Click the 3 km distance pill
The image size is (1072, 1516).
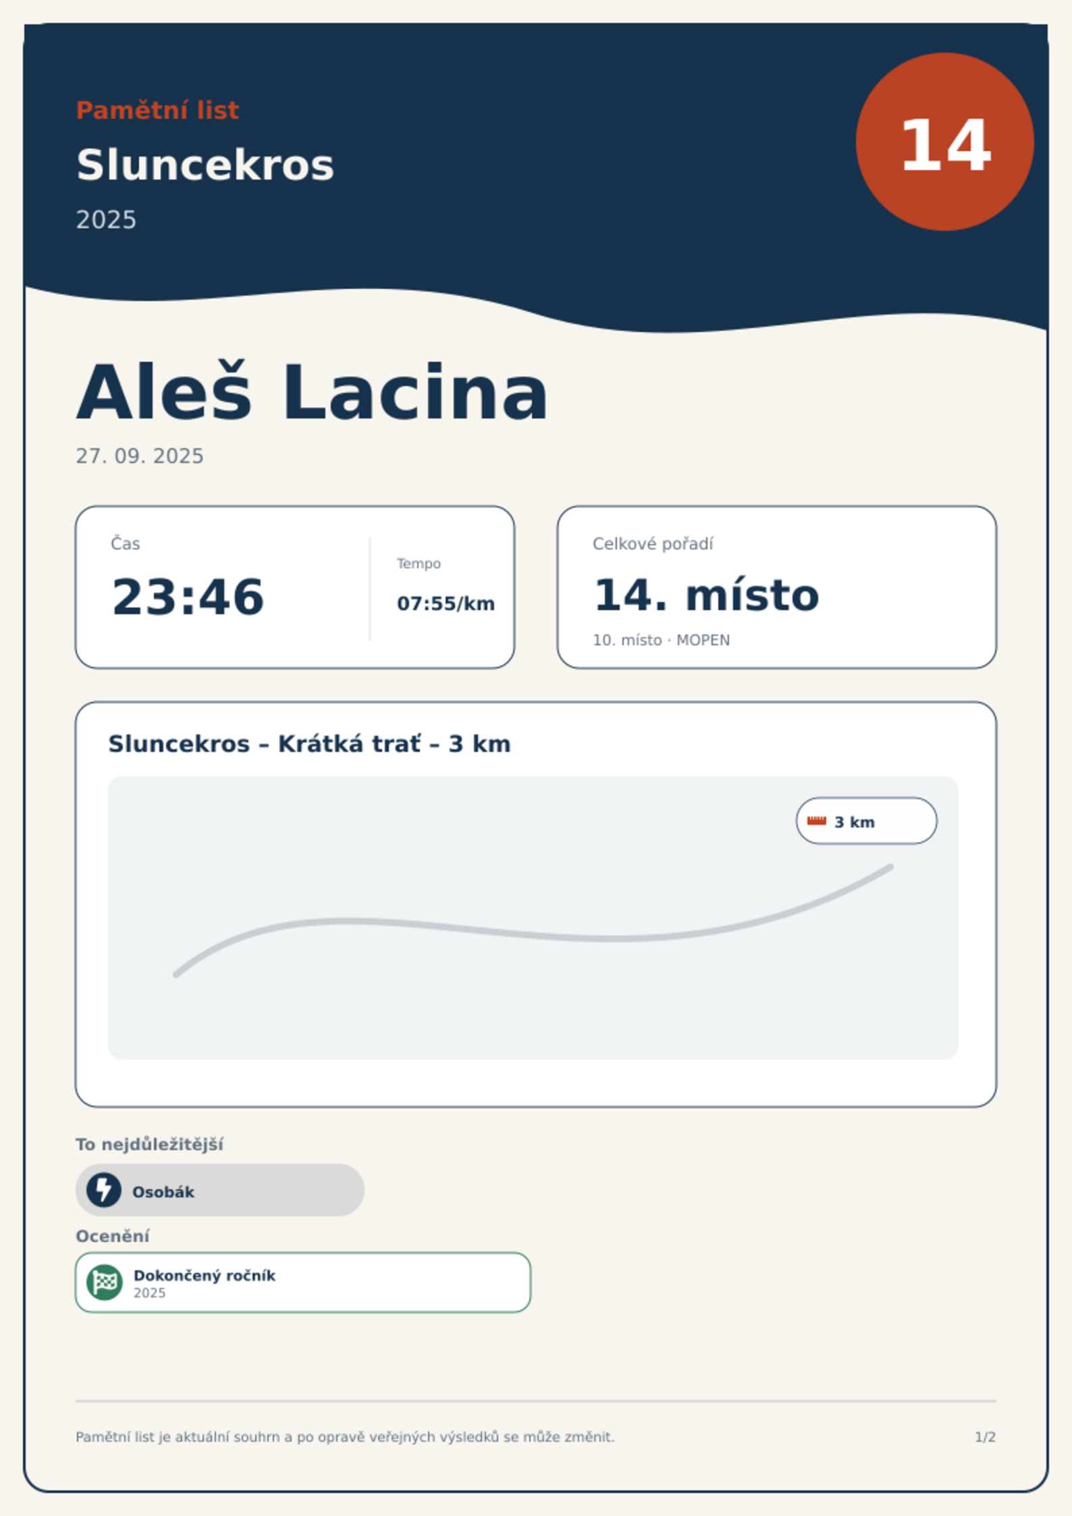click(x=866, y=821)
